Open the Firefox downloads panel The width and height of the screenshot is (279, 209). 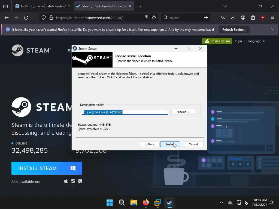tap(233, 17)
